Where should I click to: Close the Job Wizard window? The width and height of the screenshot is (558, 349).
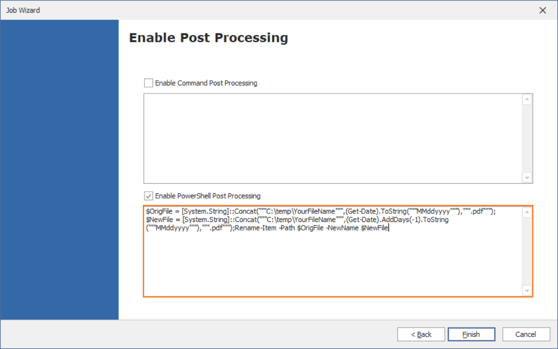[543, 11]
